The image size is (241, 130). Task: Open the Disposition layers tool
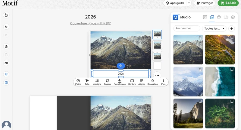pos(152,82)
